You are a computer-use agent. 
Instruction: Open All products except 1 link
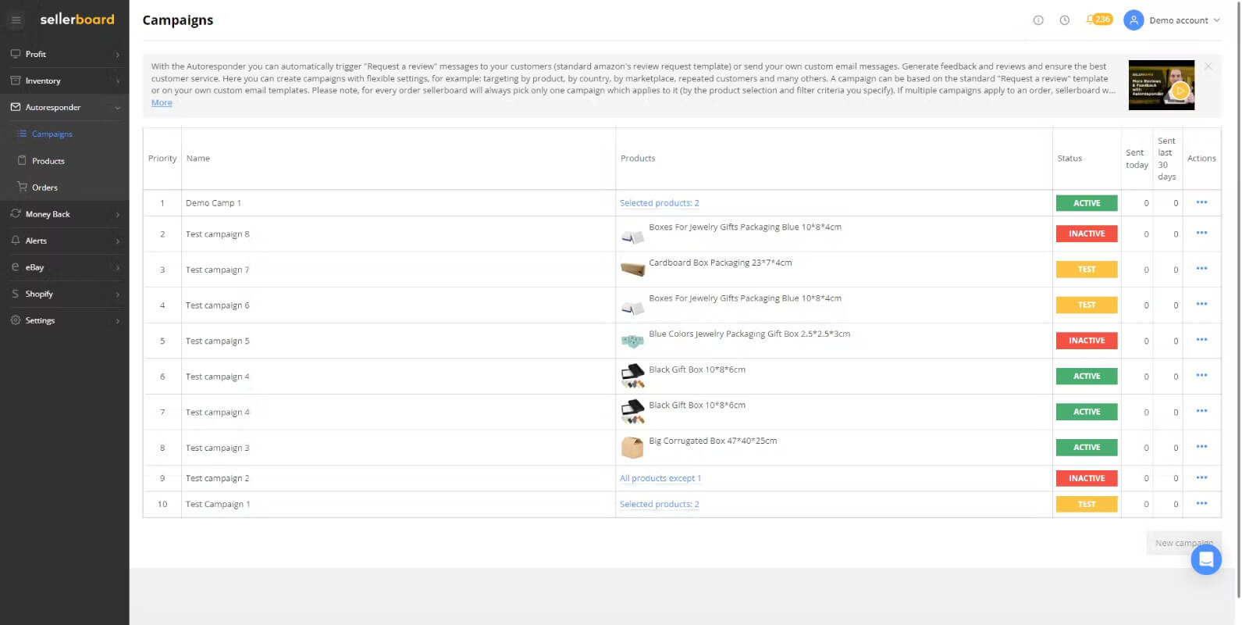(660, 478)
